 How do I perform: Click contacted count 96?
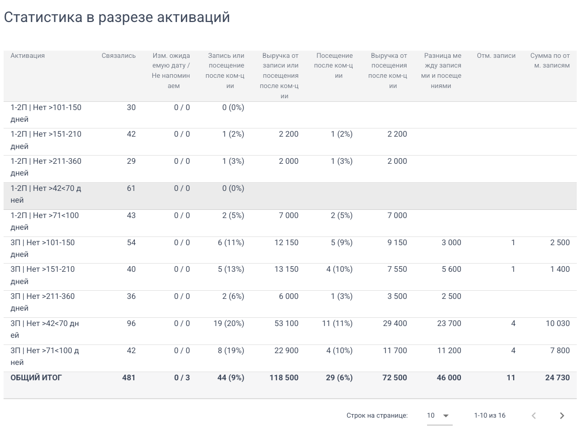131,323
